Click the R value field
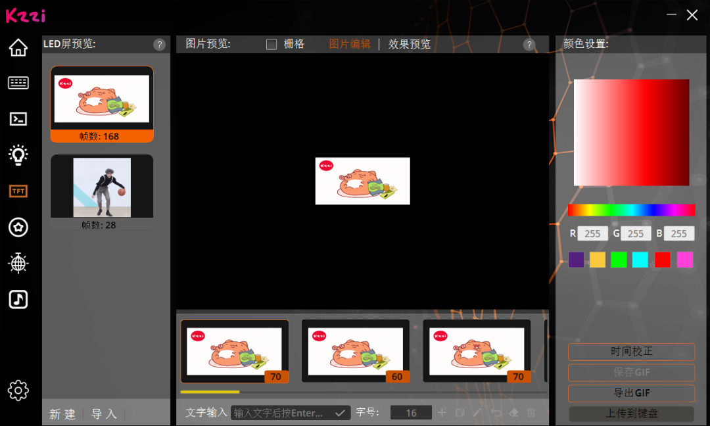This screenshot has width=710, height=426. [x=592, y=233]
